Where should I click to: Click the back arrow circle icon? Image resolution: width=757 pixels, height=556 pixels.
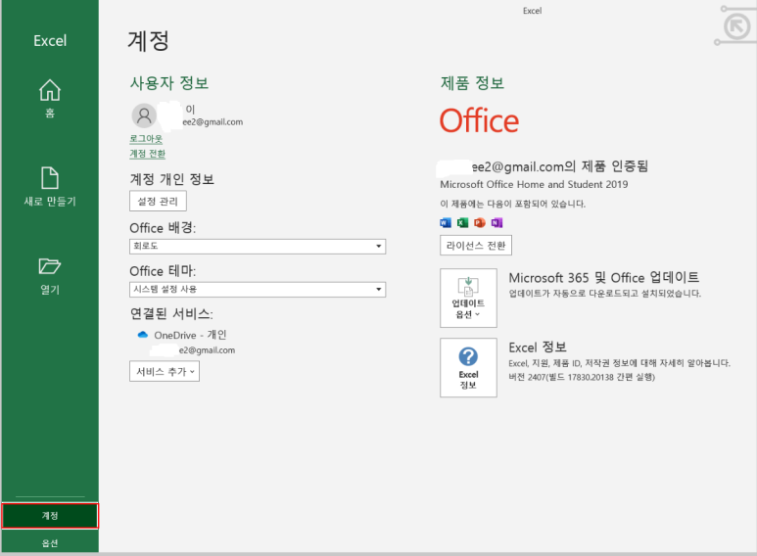point(736,26)
